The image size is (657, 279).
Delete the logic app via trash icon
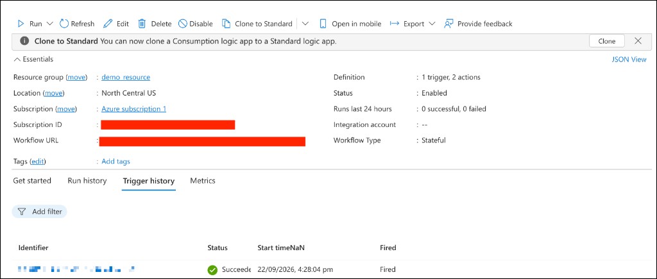[x=142, y=24]
